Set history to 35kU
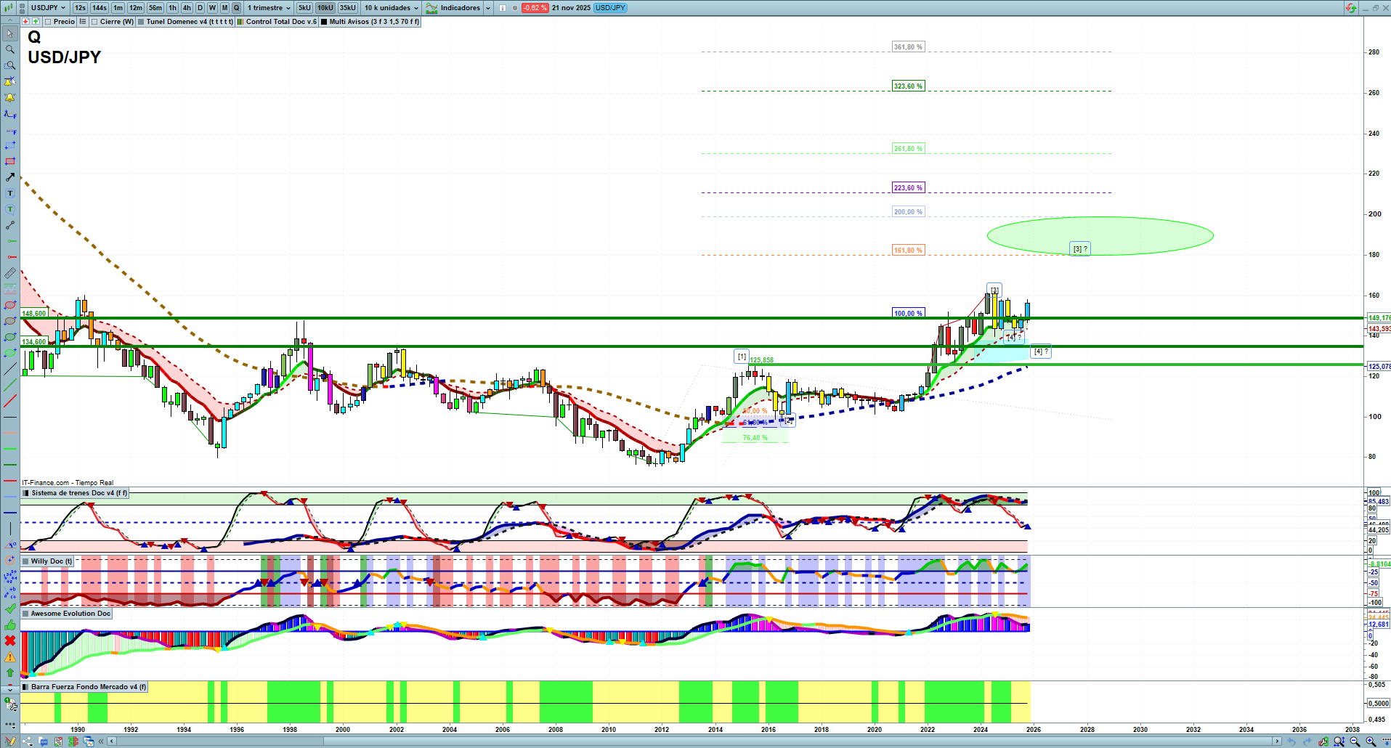Image resolution: width=1391 pixels, height=748 pixels. coord(348,8)
